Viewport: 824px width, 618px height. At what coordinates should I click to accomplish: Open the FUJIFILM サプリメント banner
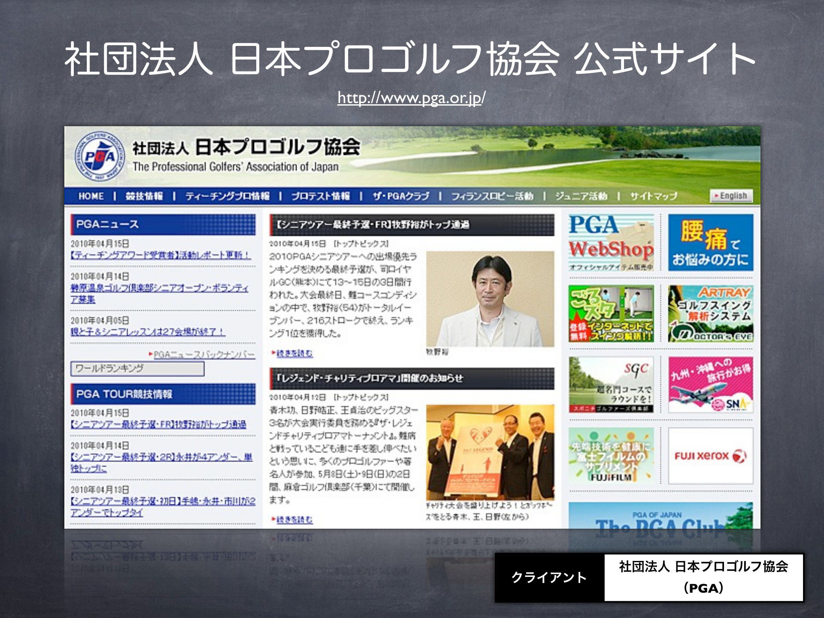(611, 456)
